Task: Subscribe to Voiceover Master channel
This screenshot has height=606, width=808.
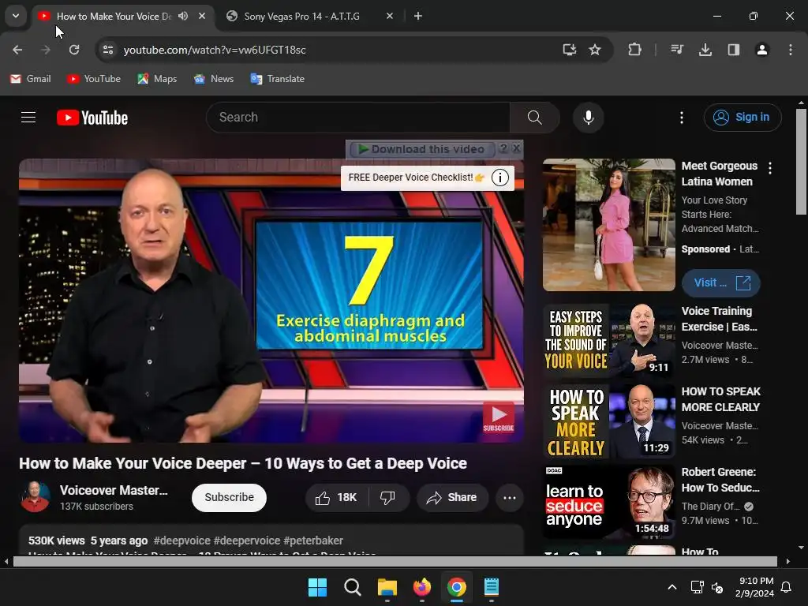Action: pyautogui.click(x=229, y=497)
